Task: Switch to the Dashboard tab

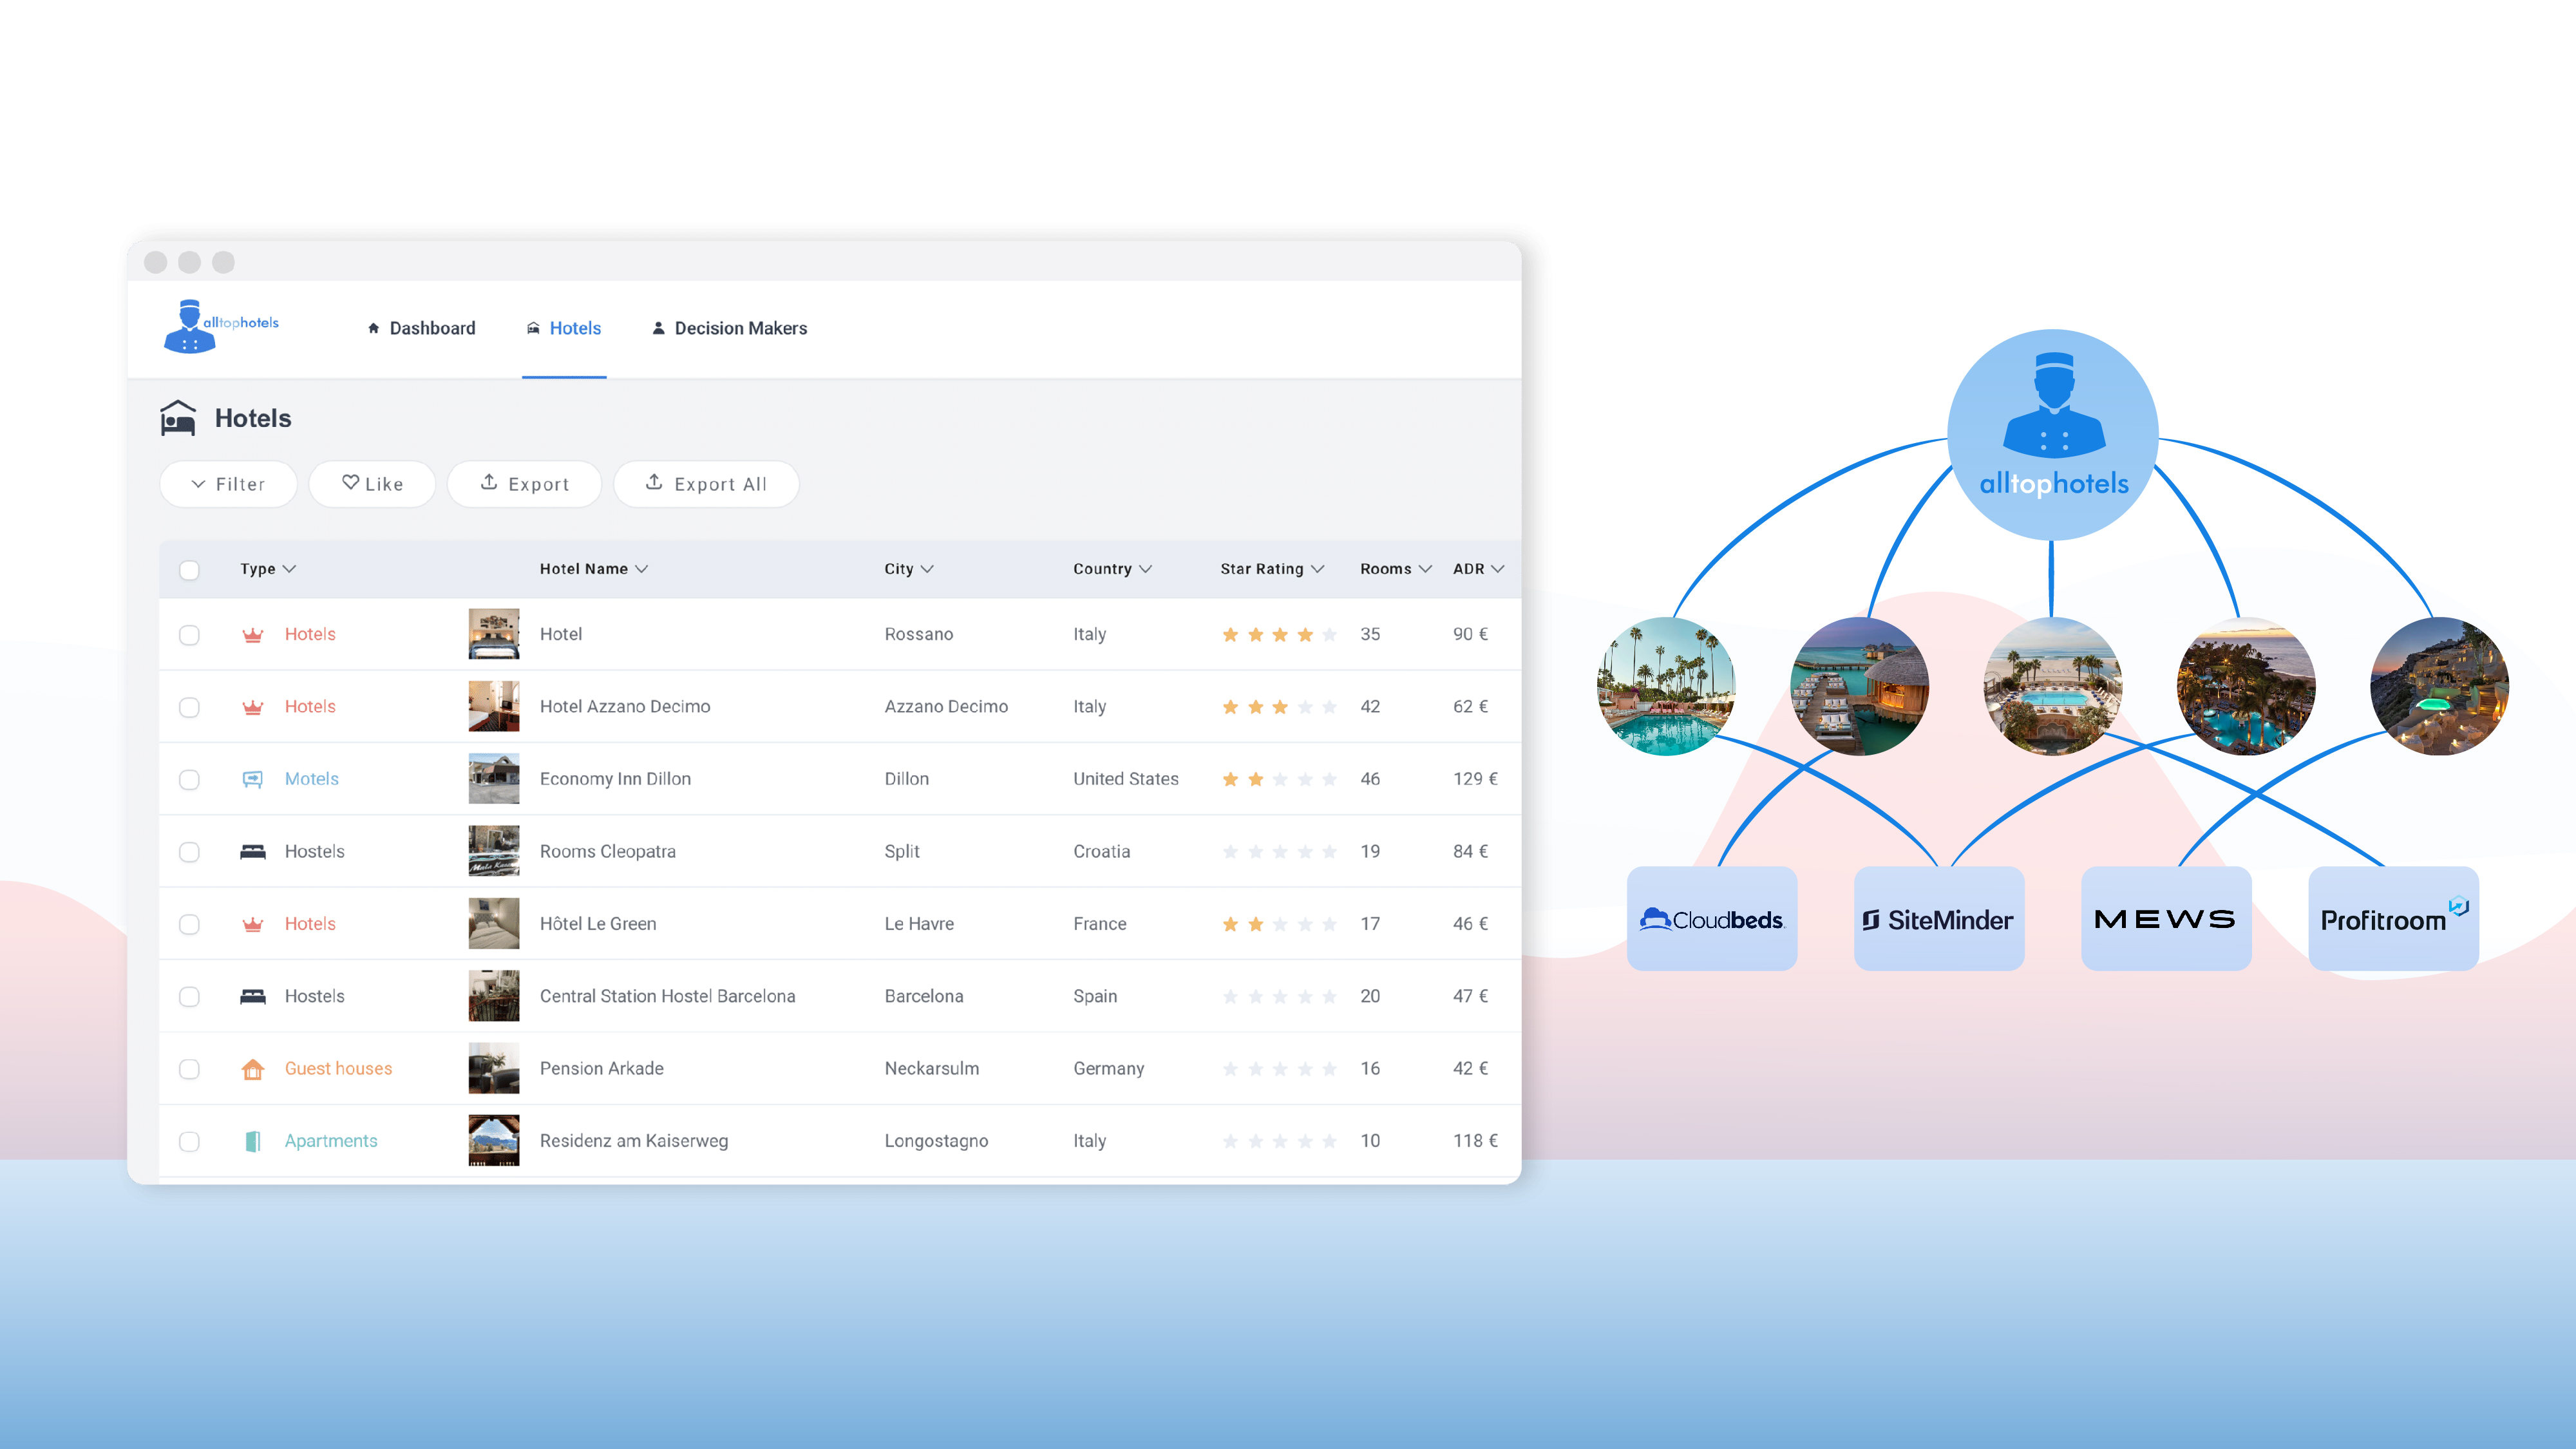Action: pos(421,328)
